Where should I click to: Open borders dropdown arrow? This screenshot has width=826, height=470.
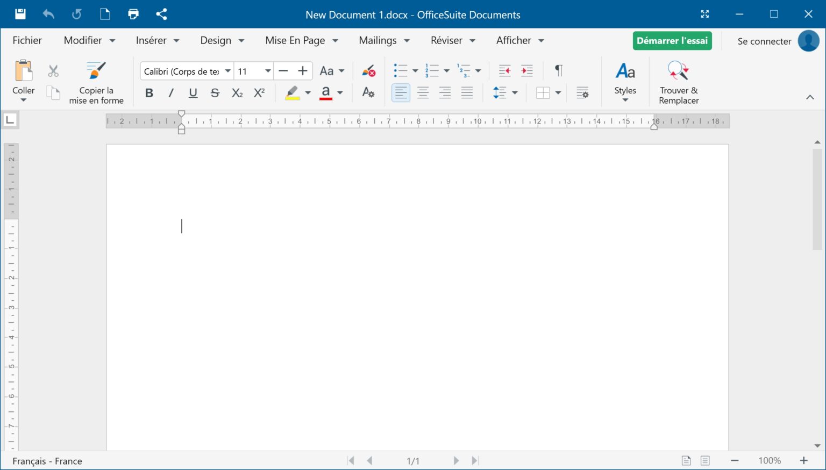[558, 93]
